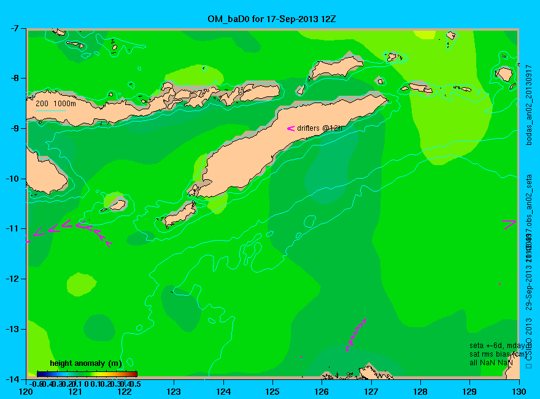Click the x-axis longitude label 123
This screenshot has width=540, height=399.
(174, 392)
